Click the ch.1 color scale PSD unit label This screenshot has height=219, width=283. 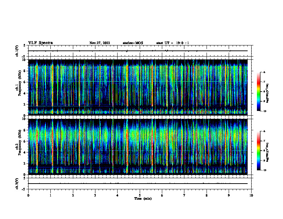tap(268, 93)
